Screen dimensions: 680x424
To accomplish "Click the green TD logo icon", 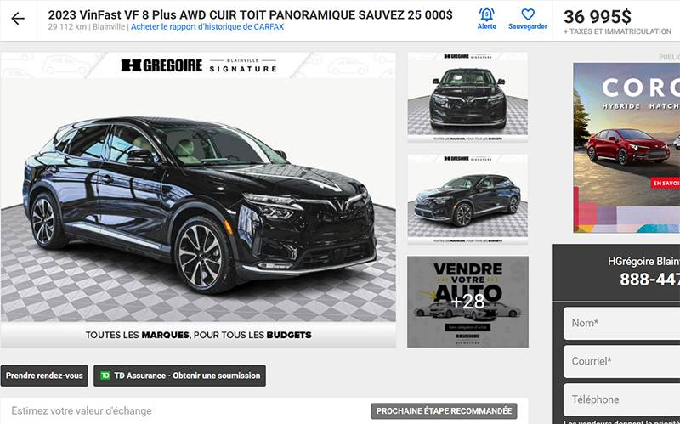I will [x=105, y=376].
